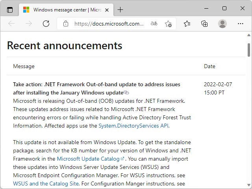252x189 pixels.
Task: Close the Windows message center tab
Action: tap(107, 9)
